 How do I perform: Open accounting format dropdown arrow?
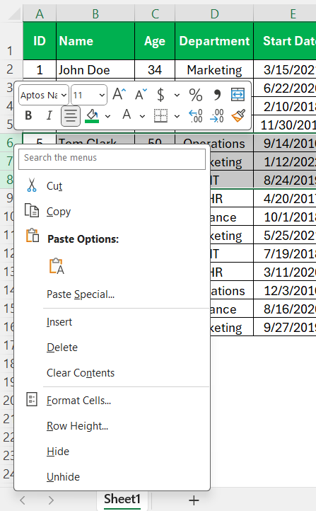click(177, 96)
